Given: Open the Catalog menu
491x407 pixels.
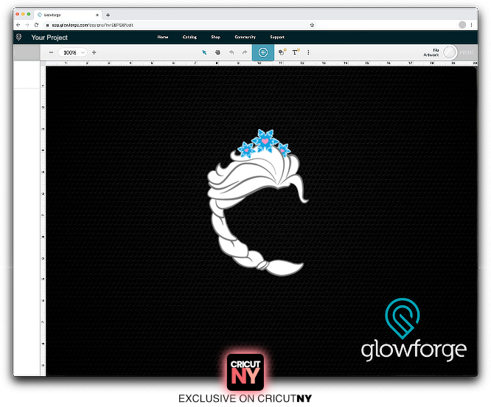Looking at the screenshot, I should click(x=189, y=37).
